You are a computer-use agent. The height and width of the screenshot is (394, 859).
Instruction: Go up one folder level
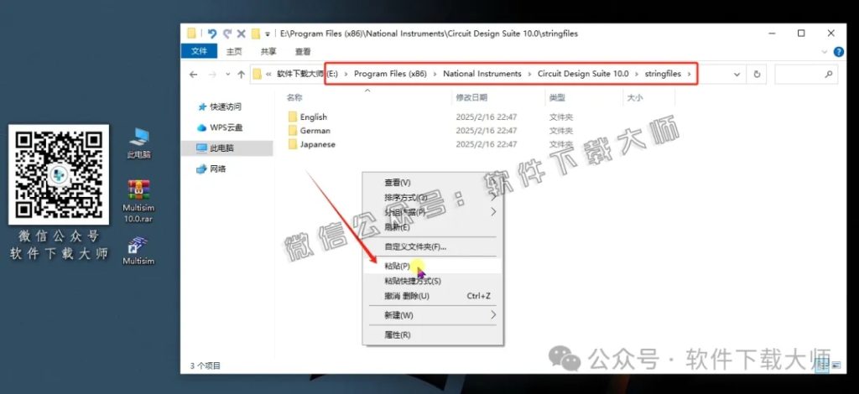241,75
